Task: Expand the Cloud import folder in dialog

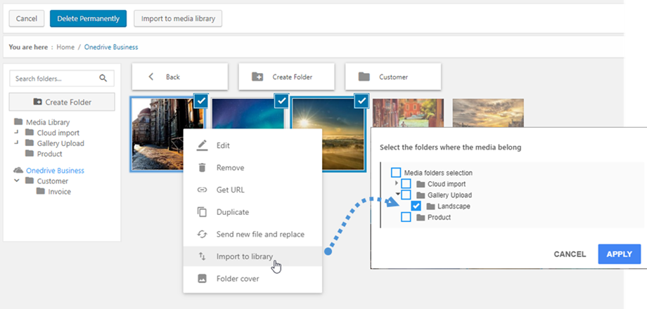Action: coord(396,184)
